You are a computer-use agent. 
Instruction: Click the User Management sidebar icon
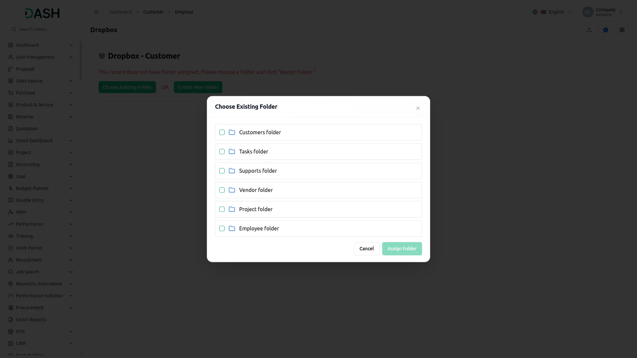tap(11, 57)
